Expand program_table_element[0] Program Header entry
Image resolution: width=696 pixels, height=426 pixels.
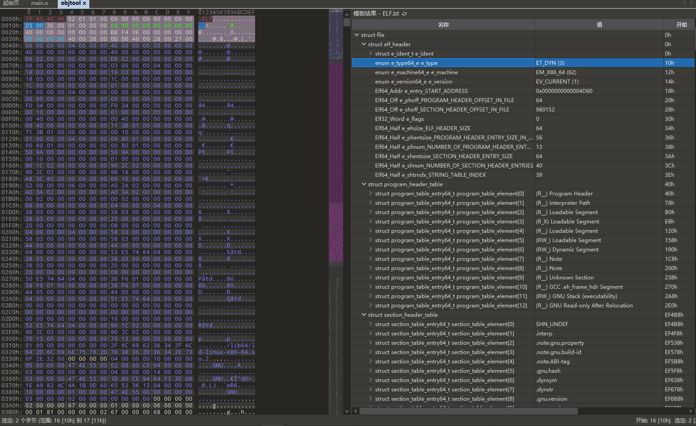[371, 194]
